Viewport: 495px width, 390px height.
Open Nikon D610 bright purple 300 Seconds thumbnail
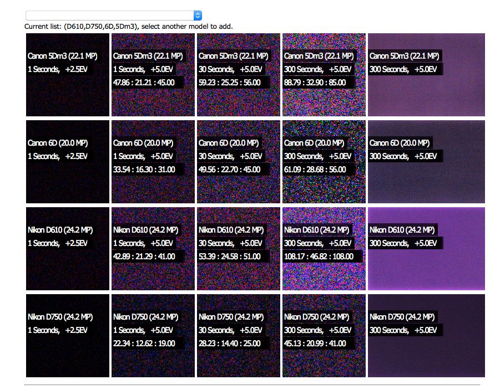click(427, 249)
